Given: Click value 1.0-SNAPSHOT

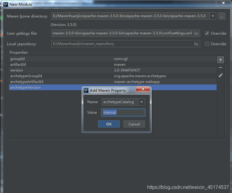Looking at the screenshot, I should click(127, 70).
